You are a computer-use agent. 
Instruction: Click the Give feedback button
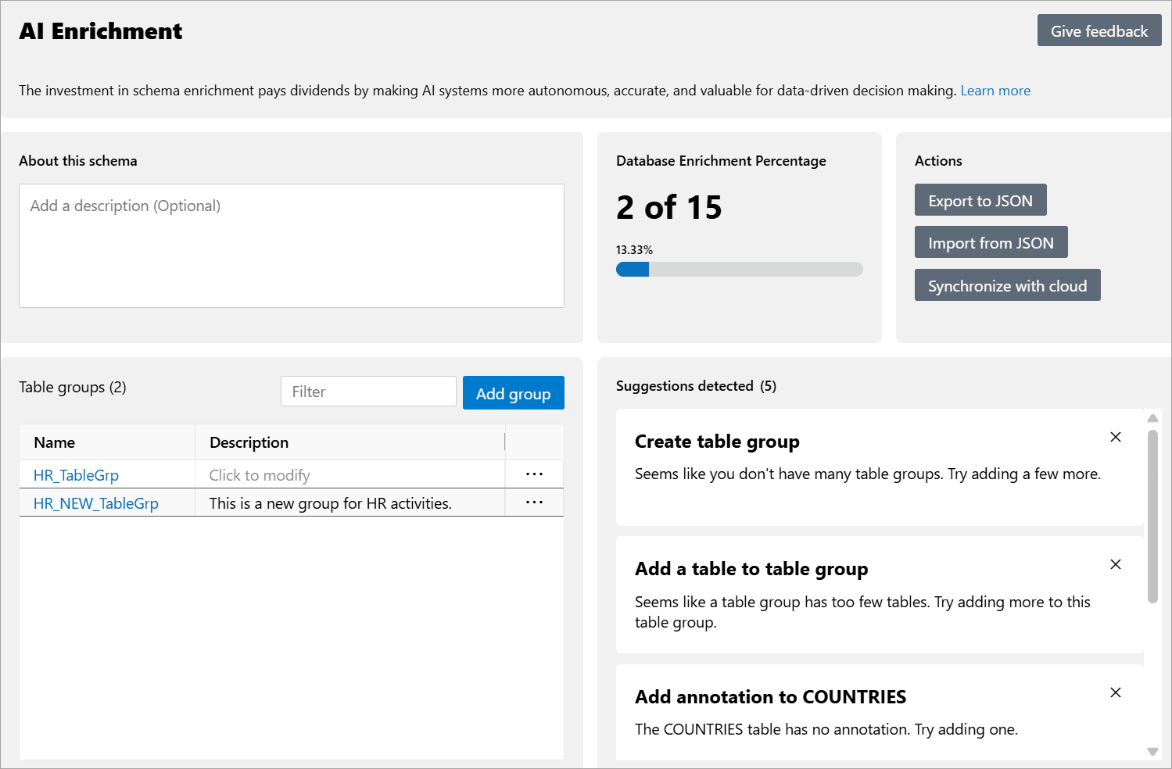[1099, 30]
